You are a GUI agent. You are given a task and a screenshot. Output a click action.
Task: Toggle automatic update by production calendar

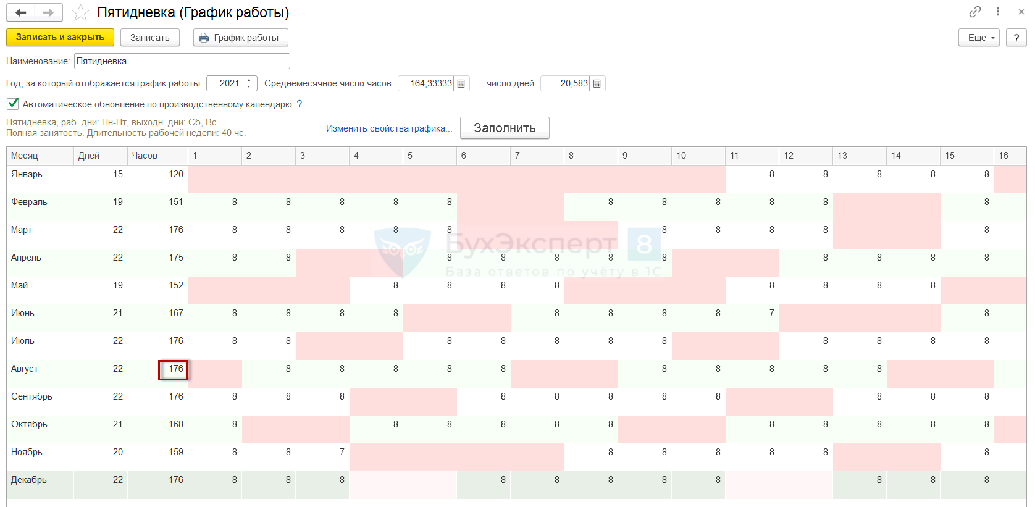tap(12, 104)
